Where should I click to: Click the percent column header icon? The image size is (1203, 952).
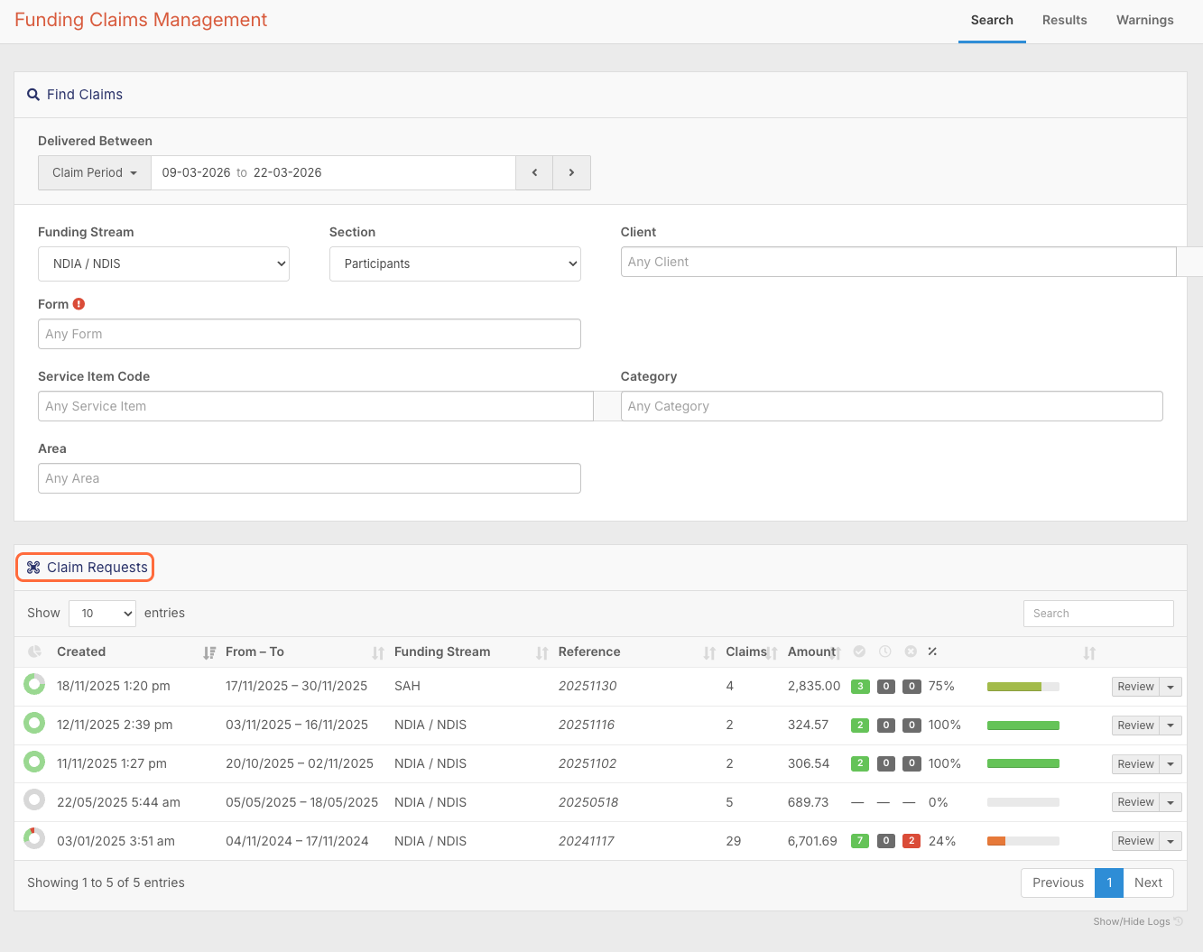click(933, 652)
